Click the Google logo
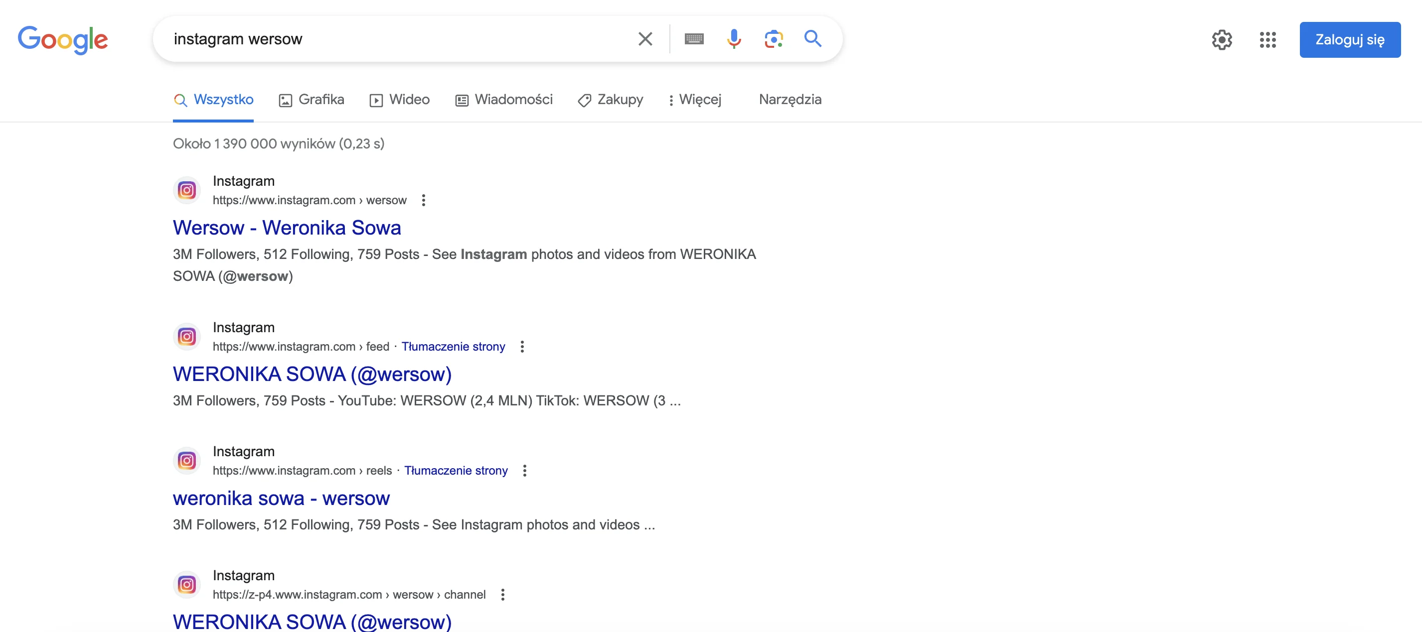1422x632 pixels. pos(63,40)
